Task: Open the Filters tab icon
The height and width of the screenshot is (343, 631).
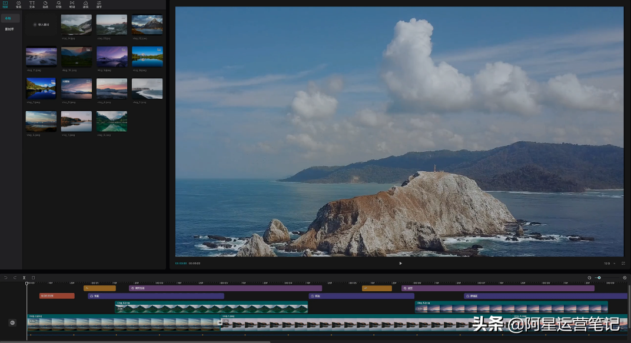Action: pos(85,5)
